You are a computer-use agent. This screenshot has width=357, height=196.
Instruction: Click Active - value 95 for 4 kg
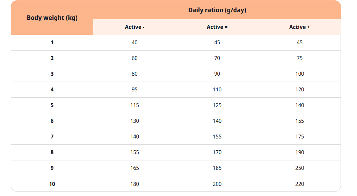click(x=134, y=90)
